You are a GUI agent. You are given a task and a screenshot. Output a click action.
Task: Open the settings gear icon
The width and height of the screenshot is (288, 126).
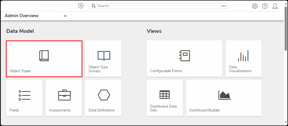coord(255,6)
